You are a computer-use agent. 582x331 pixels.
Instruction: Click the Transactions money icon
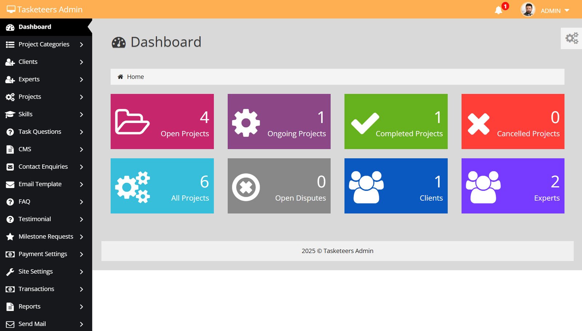10,289
